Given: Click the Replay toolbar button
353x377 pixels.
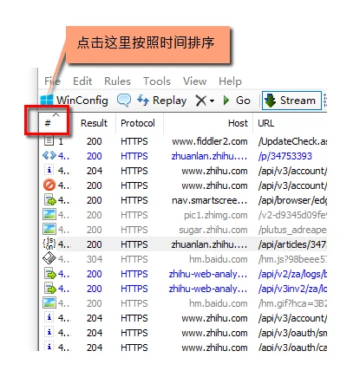Looking at the screenshot, I should pos(162,101).
